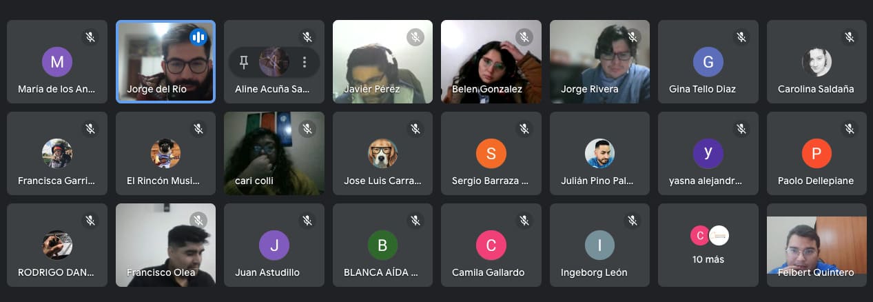Pin Aline Acuña's tile with pin icon

point(243,62)
